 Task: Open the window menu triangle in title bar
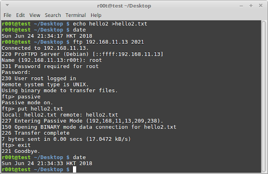pos(7,5)
